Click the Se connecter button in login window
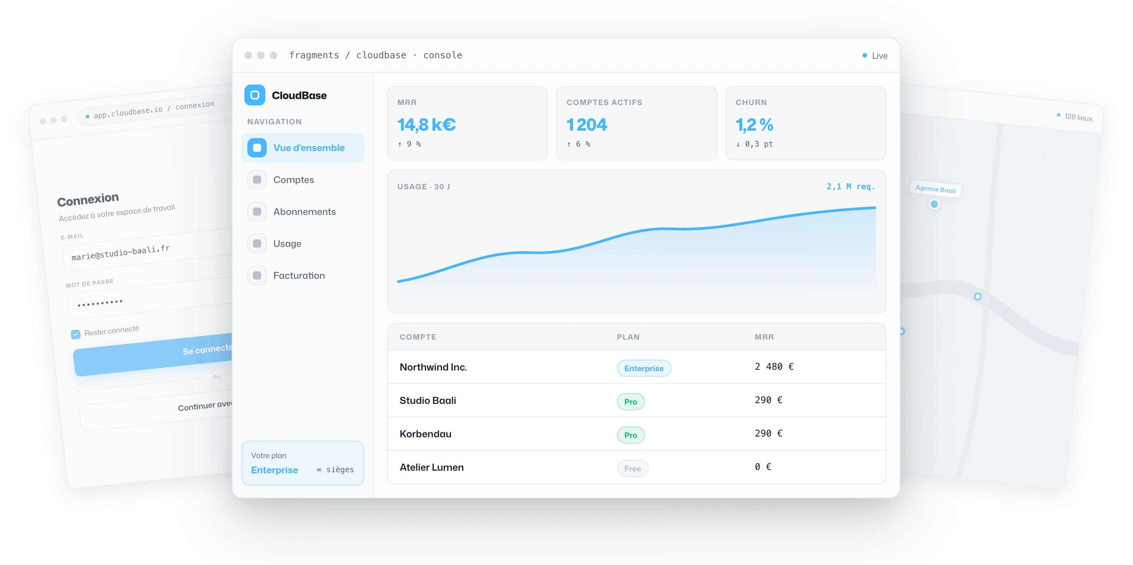The height and width of the screenshot is (565, 1133). (x=153, y=355)
